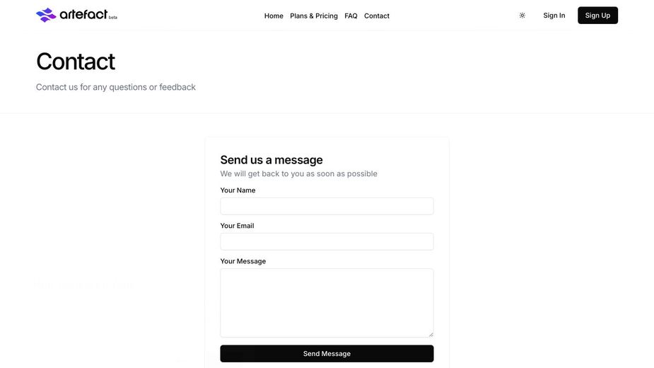The image size is (654, 368).
Task: Click the message box resize handle
Action: coord(431,334)
